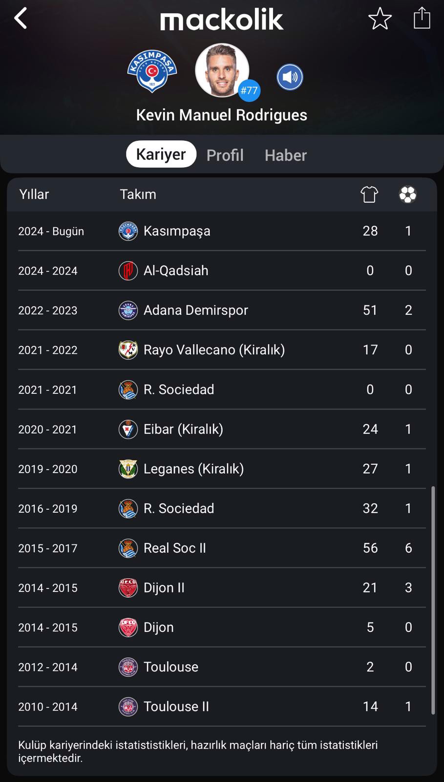
Task: Click the vertical scrollbar on career list
Action: pos(433,600)
